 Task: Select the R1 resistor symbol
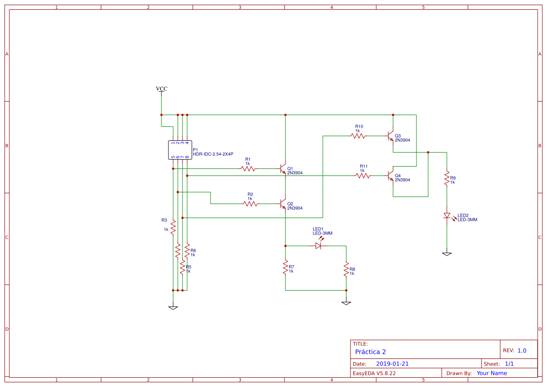point(248,168)
